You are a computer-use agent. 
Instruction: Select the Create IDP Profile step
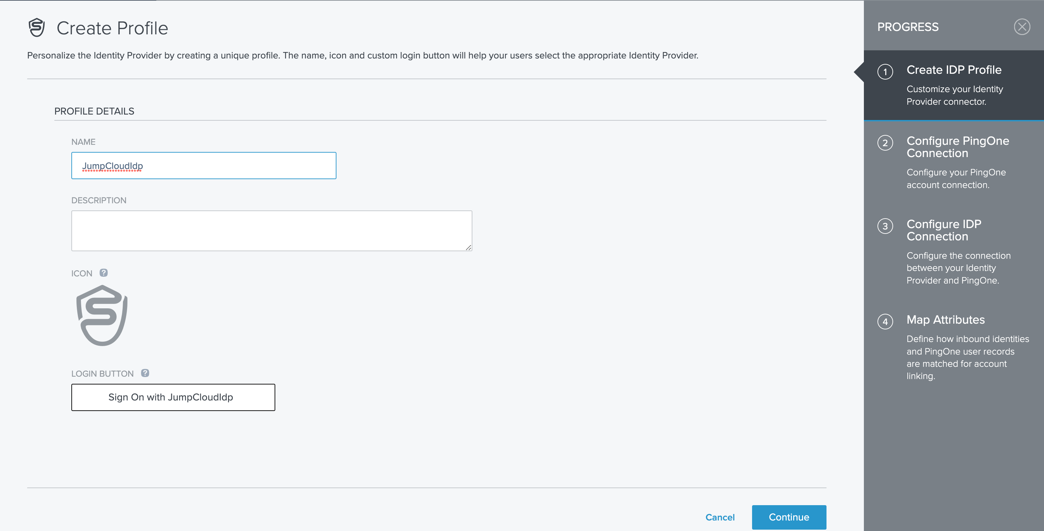[x=954, y=70]
